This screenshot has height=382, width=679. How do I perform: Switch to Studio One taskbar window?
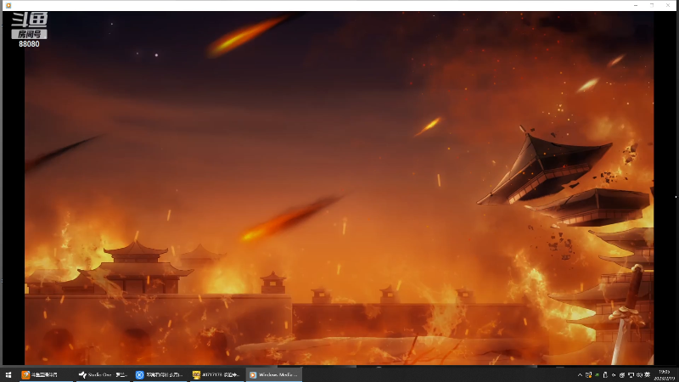(x=103, y=374)
